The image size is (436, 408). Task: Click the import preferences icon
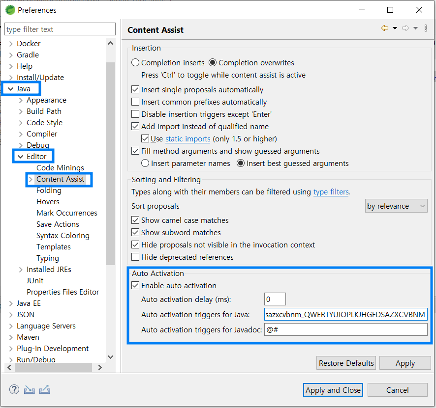(x=29, y=390)
